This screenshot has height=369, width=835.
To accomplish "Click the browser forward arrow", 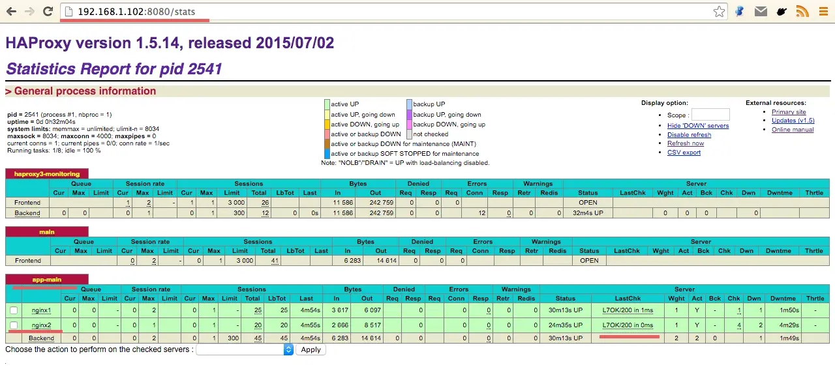I will click(29, 11).
